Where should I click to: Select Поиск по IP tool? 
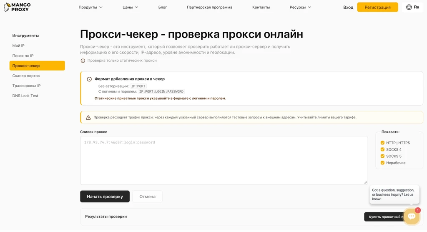coord(23,55)
